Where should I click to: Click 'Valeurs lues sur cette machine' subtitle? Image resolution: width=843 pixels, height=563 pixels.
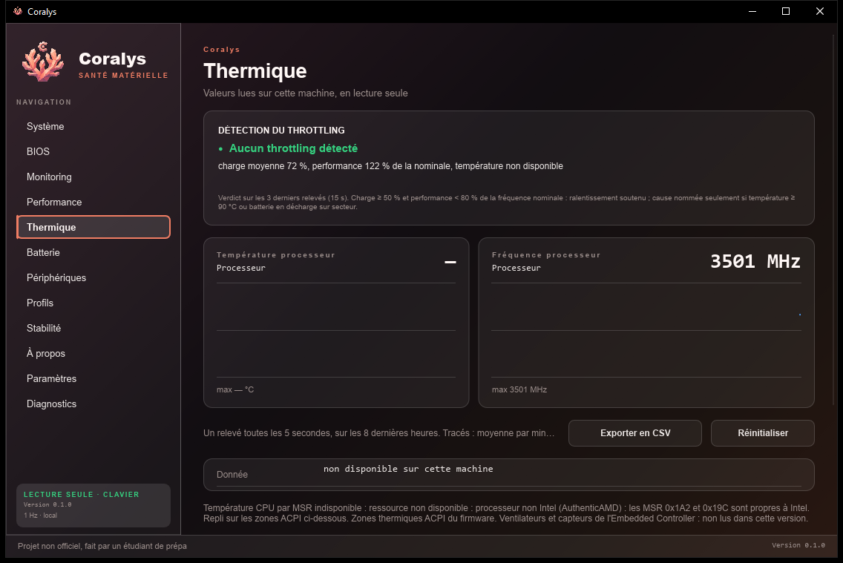(306, 93)
